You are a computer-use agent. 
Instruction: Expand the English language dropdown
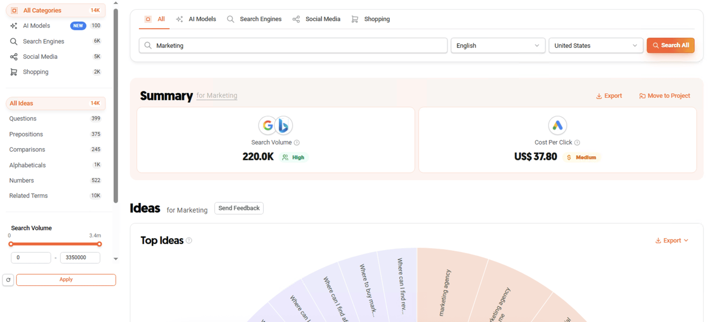click(498, 45)
